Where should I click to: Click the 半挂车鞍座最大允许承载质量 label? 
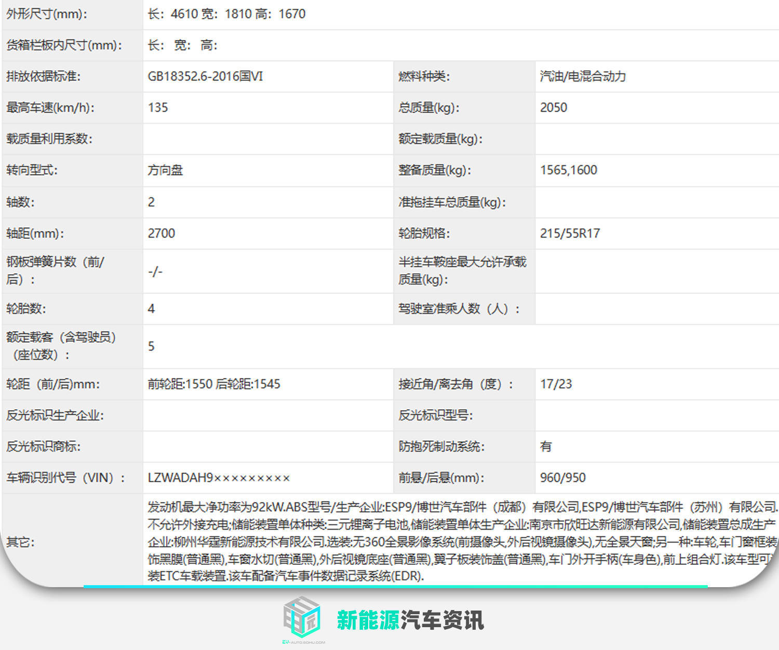click(462, 270)
